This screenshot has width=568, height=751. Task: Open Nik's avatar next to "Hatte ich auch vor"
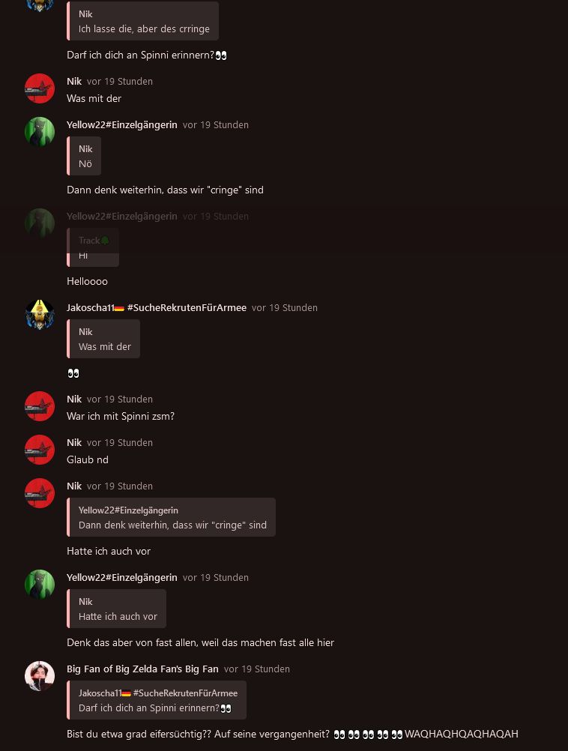click(x=40, y=493)
